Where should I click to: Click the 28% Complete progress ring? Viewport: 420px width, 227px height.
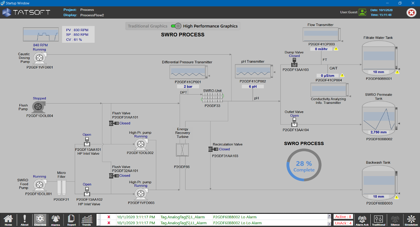pos(304,165)
